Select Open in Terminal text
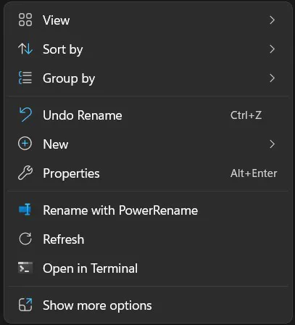Image resolution: width=295 pixels, height=325 pixels. coord(90,268)
